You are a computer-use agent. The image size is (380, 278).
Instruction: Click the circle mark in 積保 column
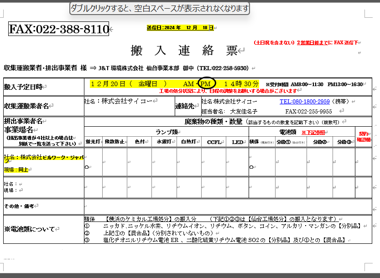(x=251, y=167)
